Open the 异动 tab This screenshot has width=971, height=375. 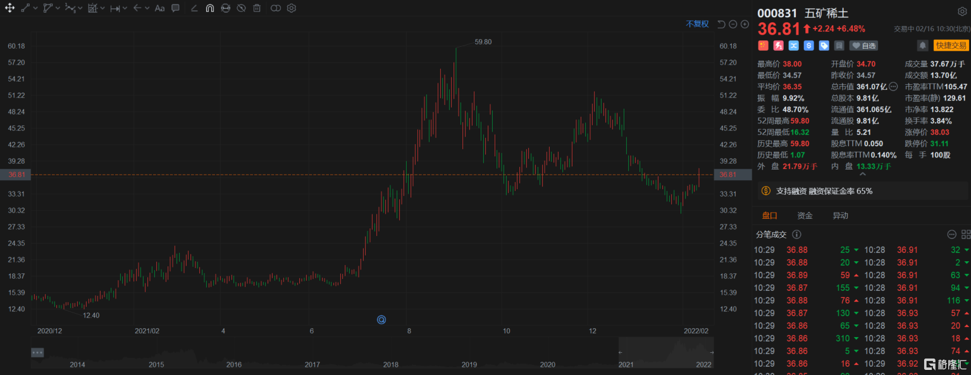(x=840, y=216)
